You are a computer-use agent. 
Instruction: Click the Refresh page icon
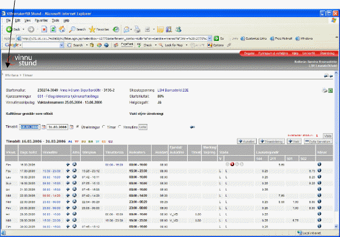click(x=53, y=29)
